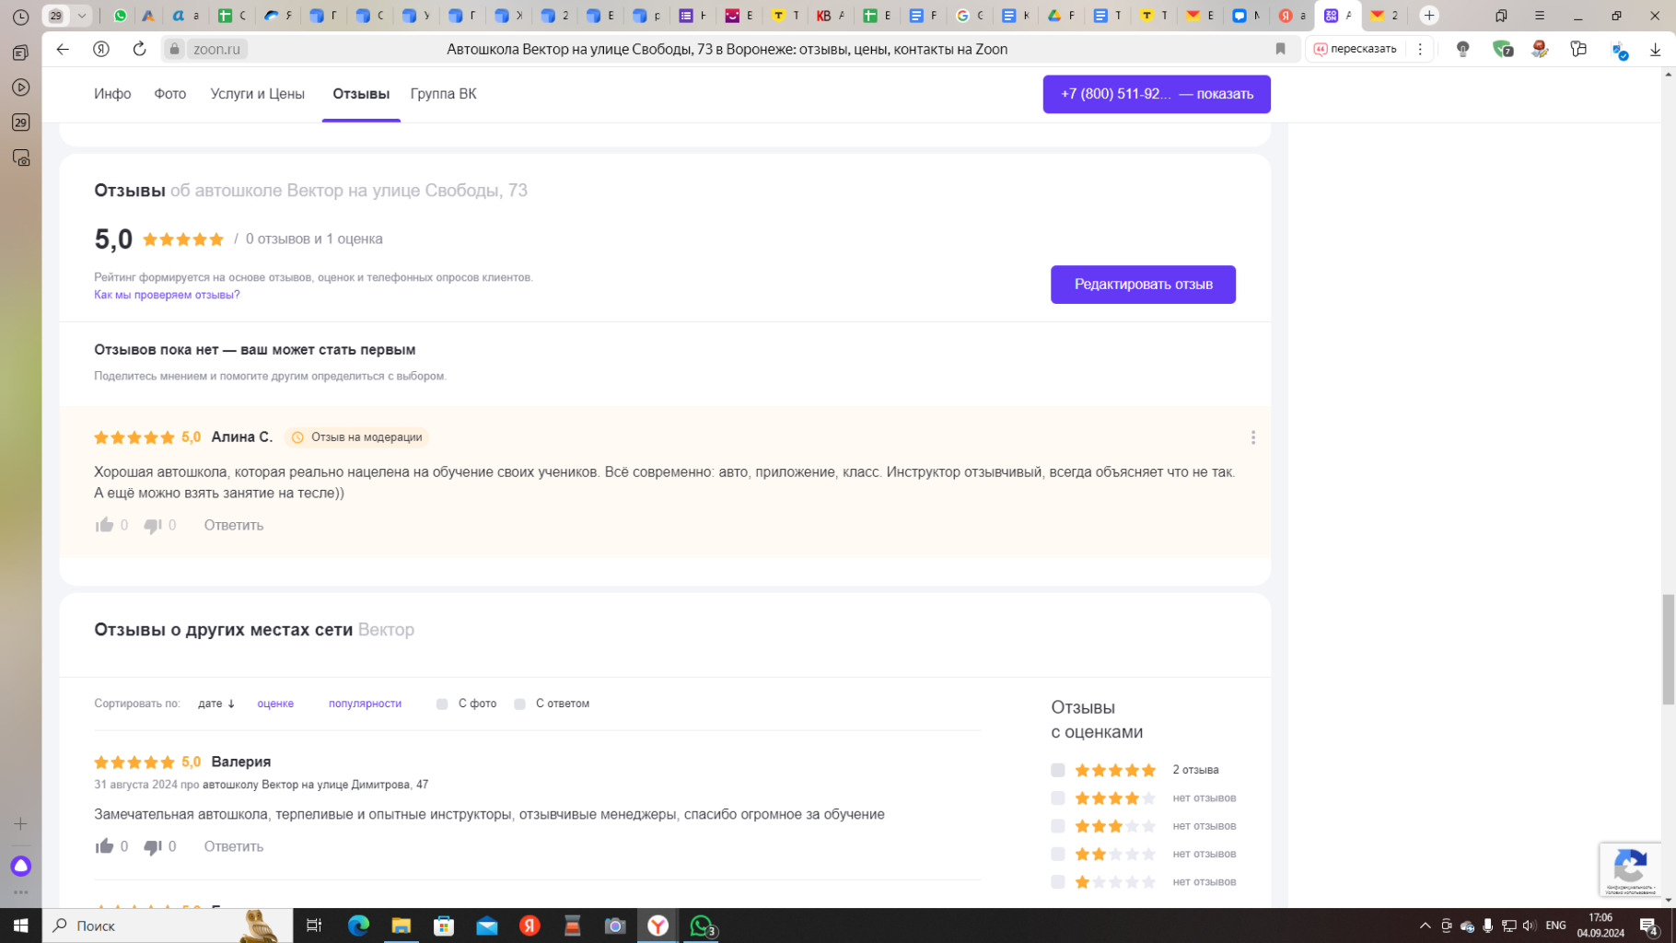This screenshot has height=943, width=1676.
Task: Reload page with browser refresh icon
Action: click(139, 49)
